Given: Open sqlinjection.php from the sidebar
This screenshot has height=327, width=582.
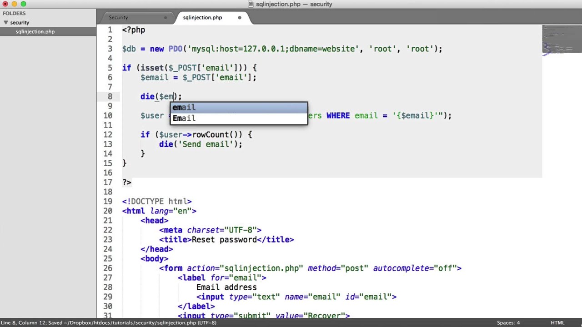Looking at the screenshot, I should (x=35, y=31).
